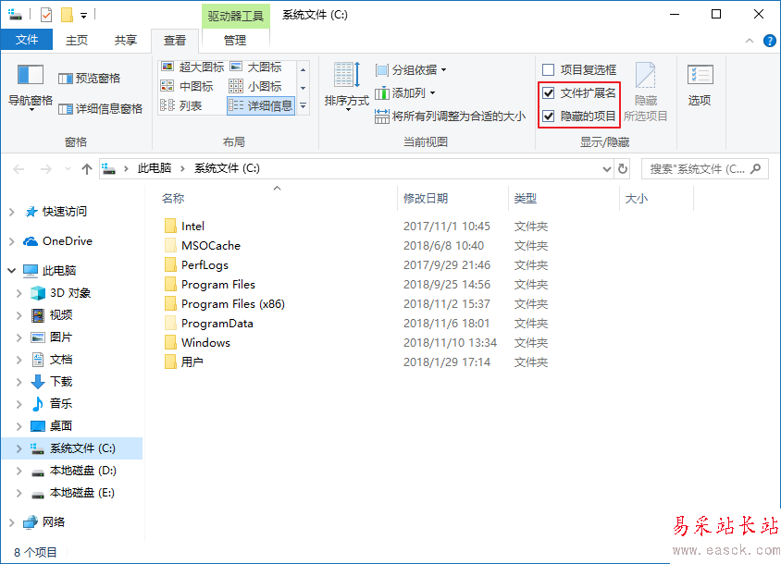Click the new folder icon in title bar
The height and width of the screenshot is (564, 781).
67,15
